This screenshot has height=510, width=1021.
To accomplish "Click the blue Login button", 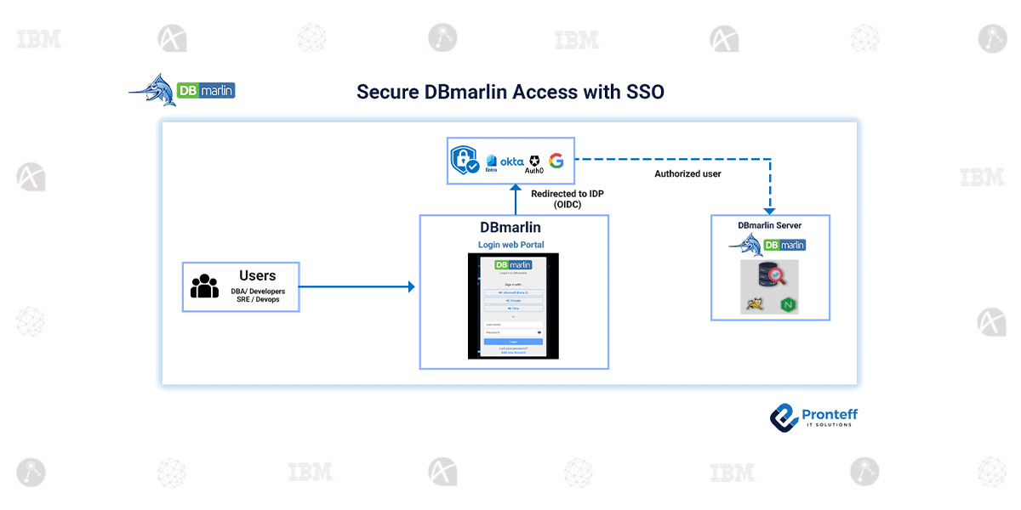I will pos(513,342).
